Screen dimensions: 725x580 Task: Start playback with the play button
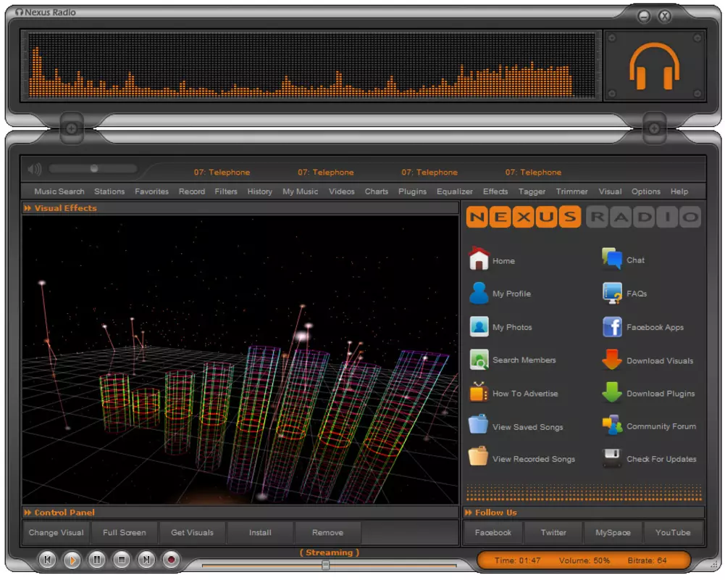click(x=72, y=560)
